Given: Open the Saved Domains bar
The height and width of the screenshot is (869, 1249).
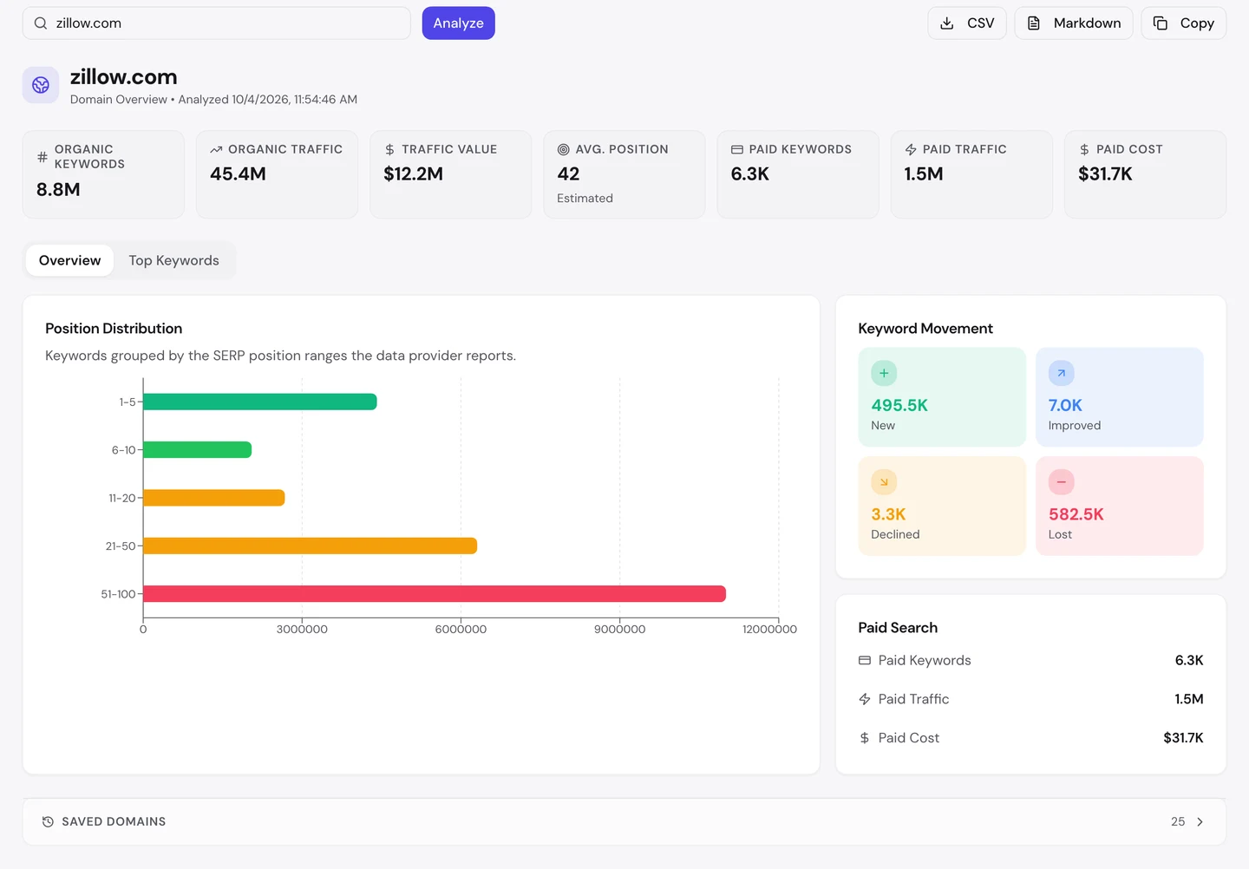Looking at the screenshot, I should point(624,821).
